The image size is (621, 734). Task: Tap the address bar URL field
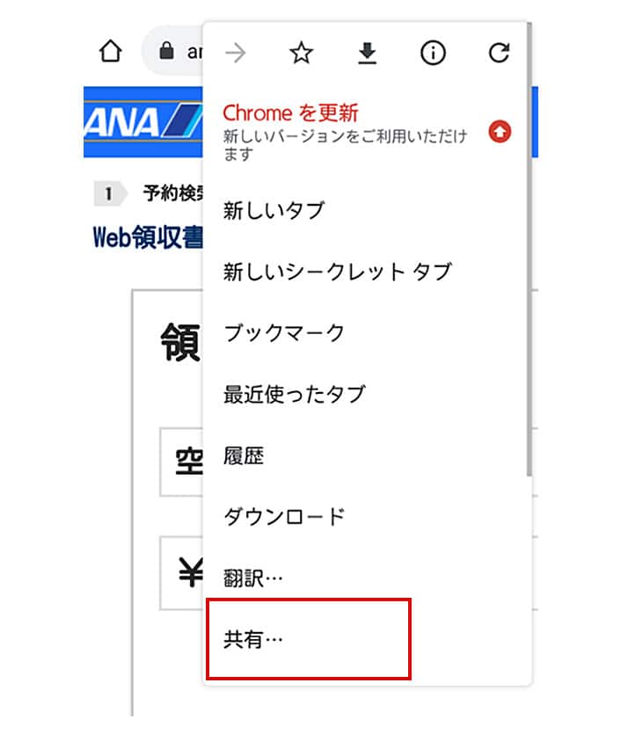[189, 51]
